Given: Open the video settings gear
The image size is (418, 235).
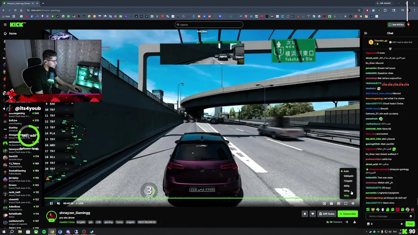Looking at the screenshot, I should [353, 203].
